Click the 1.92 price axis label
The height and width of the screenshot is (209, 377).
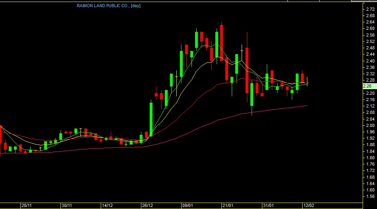(370, 138)
